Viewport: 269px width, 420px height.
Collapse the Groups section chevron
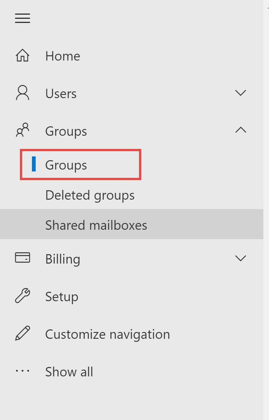click(241, 130)
